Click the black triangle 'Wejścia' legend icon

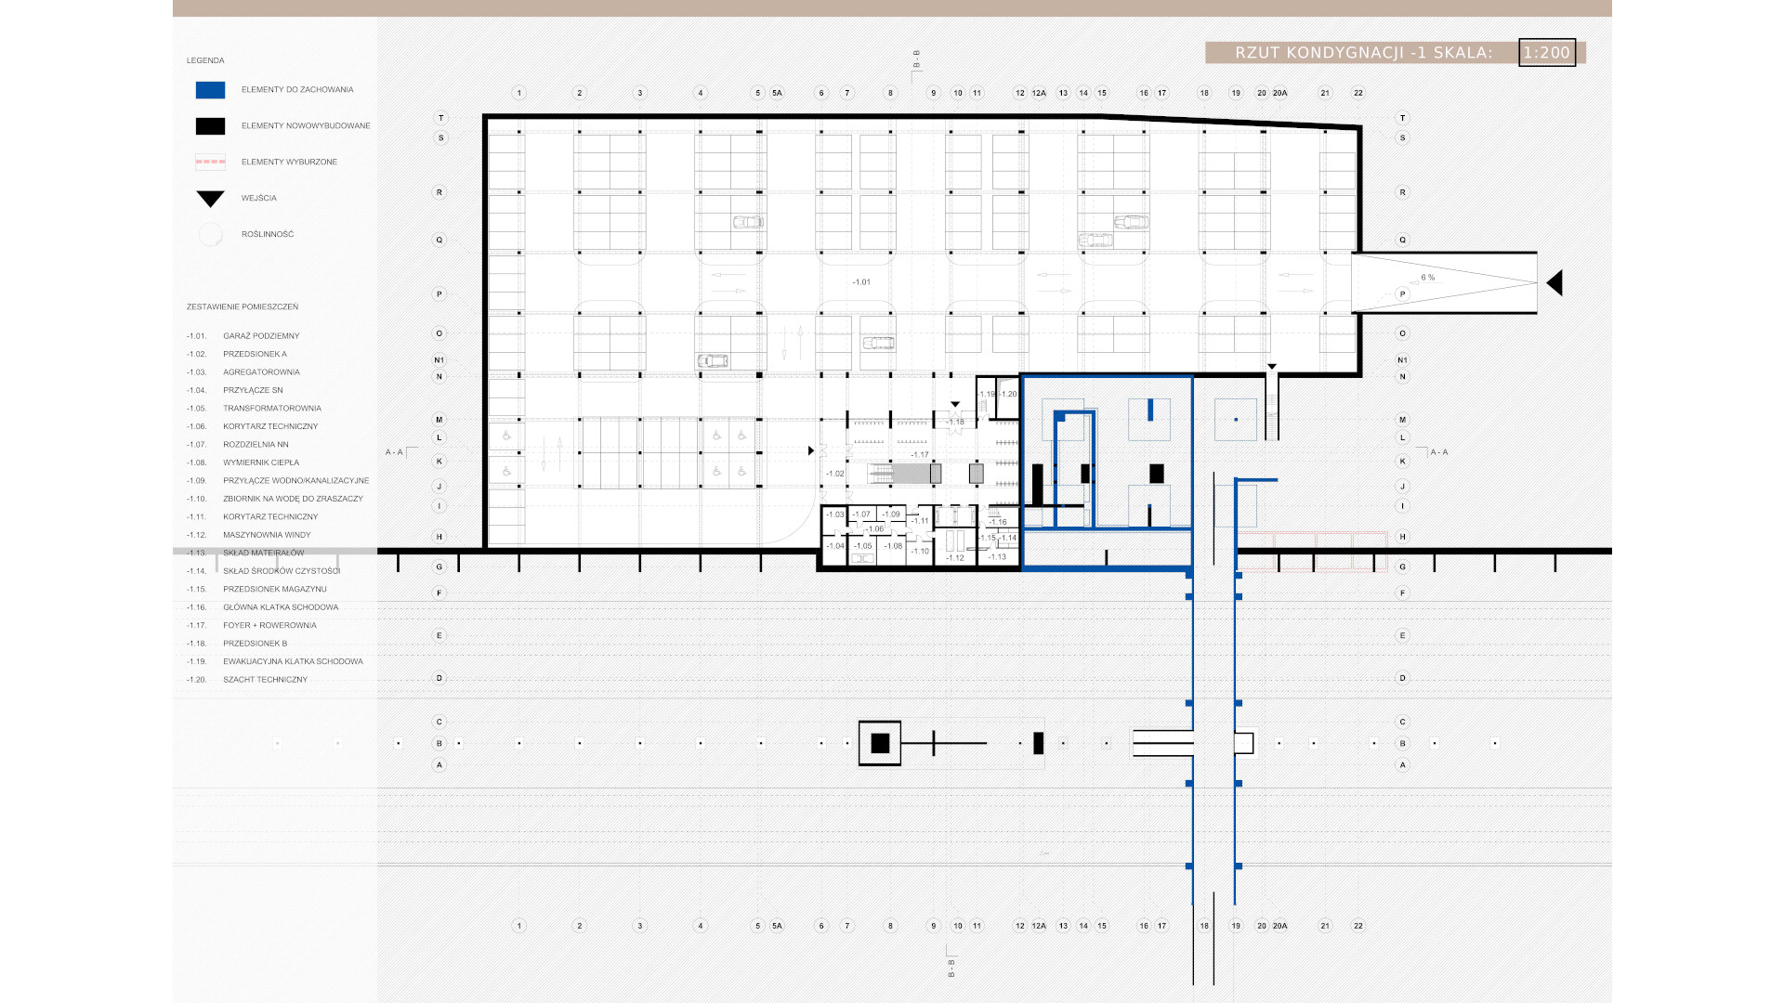pyautogui.click(x=210, y=199)
